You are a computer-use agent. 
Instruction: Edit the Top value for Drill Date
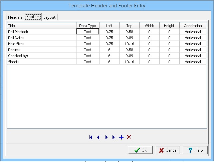point(129,38)
